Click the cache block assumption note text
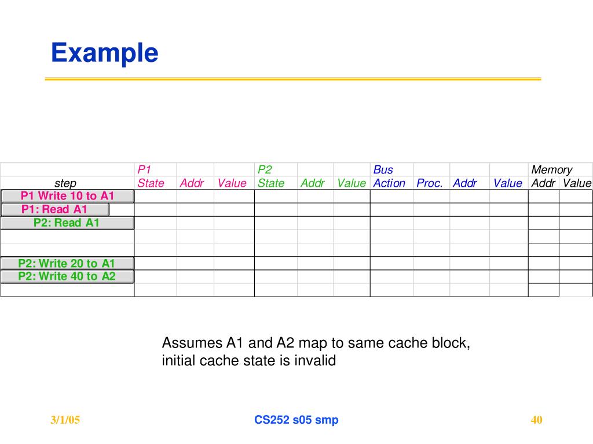This screenshot has height=444, width=593. click(x=316, y=351)
